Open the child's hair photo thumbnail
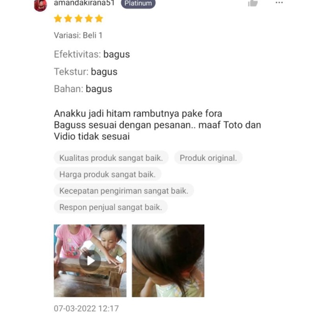 click(x=168, y=261)
